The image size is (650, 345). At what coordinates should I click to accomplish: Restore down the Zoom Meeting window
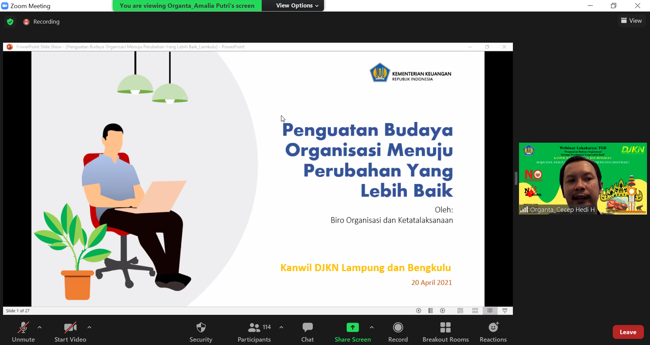[613, 6]
